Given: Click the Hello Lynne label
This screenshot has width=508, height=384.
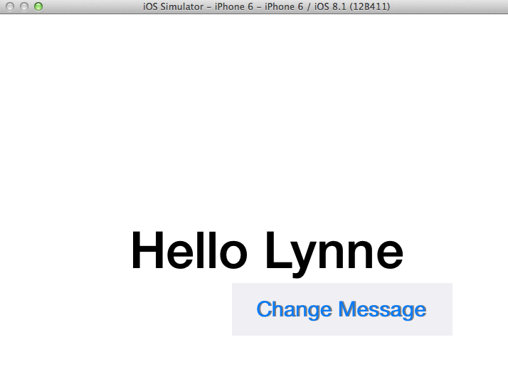Looking at the screenshot, I should tap(267, 251).
